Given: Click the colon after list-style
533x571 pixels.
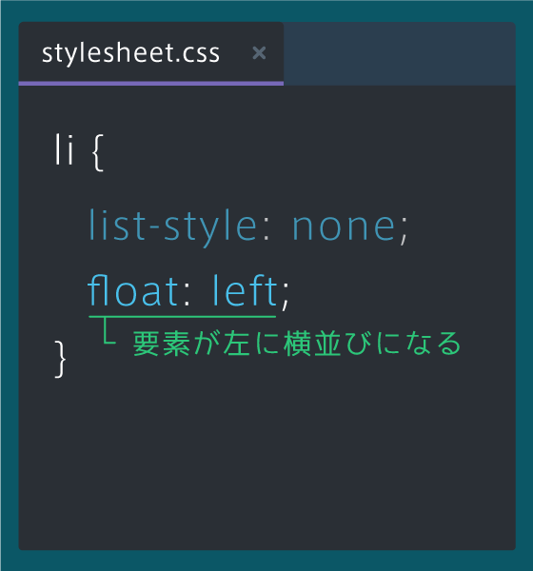Looking at the screenshot, I should click(x=266, y=231).
